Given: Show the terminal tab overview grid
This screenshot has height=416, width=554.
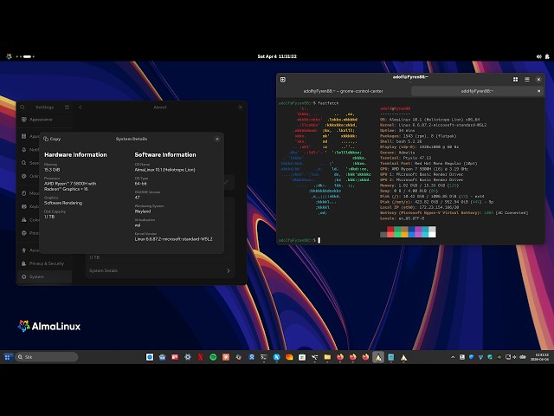Looking at the screenshot, I should pyautogui.click(x=516, y=80).
